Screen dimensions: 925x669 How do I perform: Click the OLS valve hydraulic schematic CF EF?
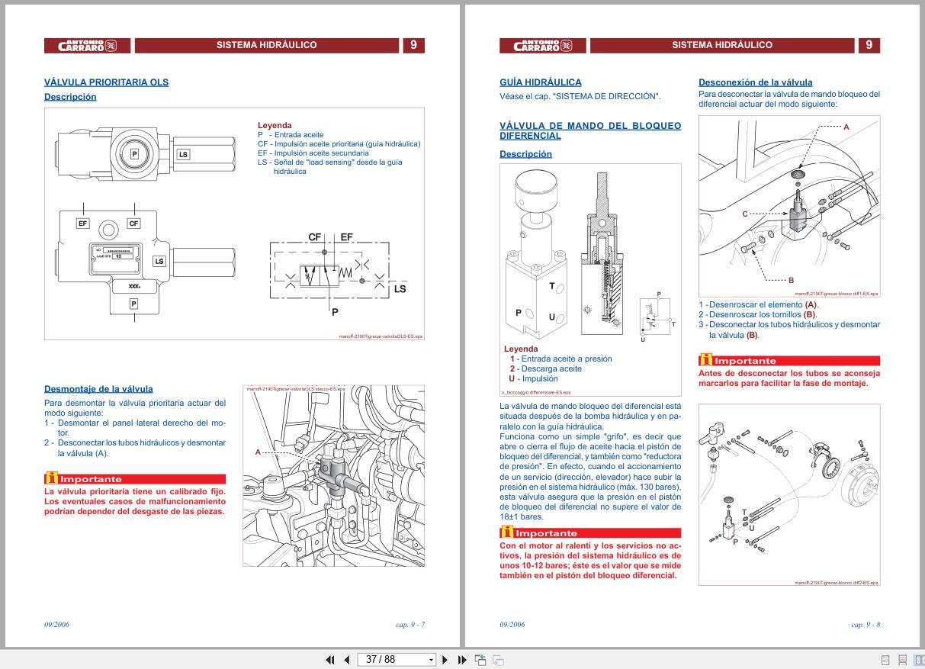tap(337, 275)
